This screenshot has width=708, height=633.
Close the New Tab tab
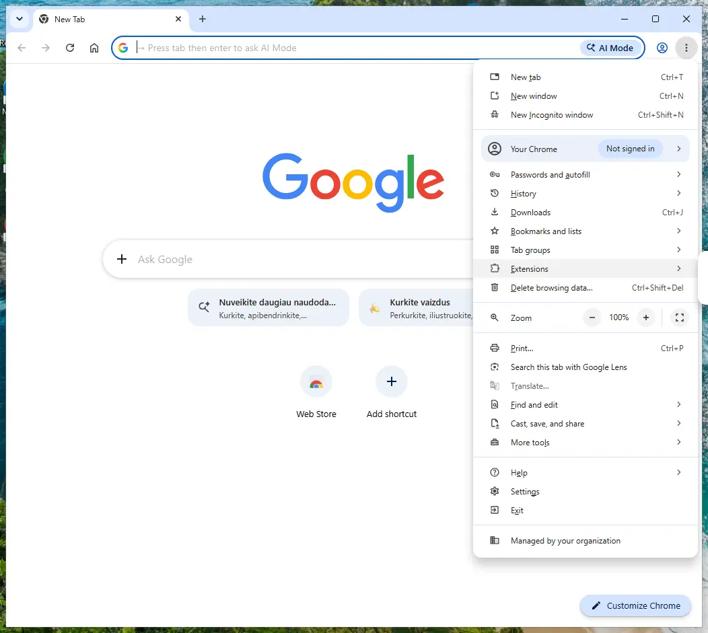[178, 19]
